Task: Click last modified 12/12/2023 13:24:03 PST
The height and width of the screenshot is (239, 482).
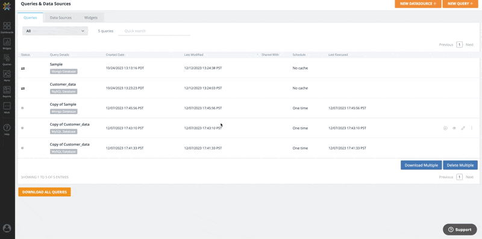Action: click(203, 88)
